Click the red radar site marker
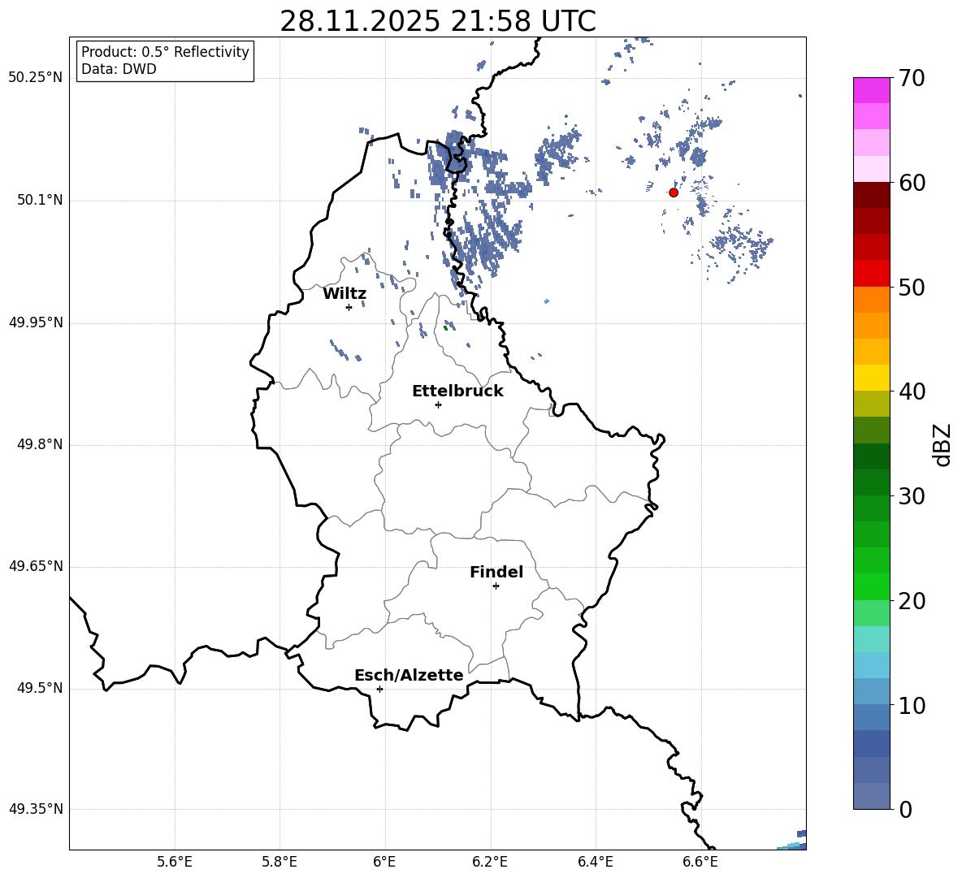The image size is (962, 878). coord(673,192)
